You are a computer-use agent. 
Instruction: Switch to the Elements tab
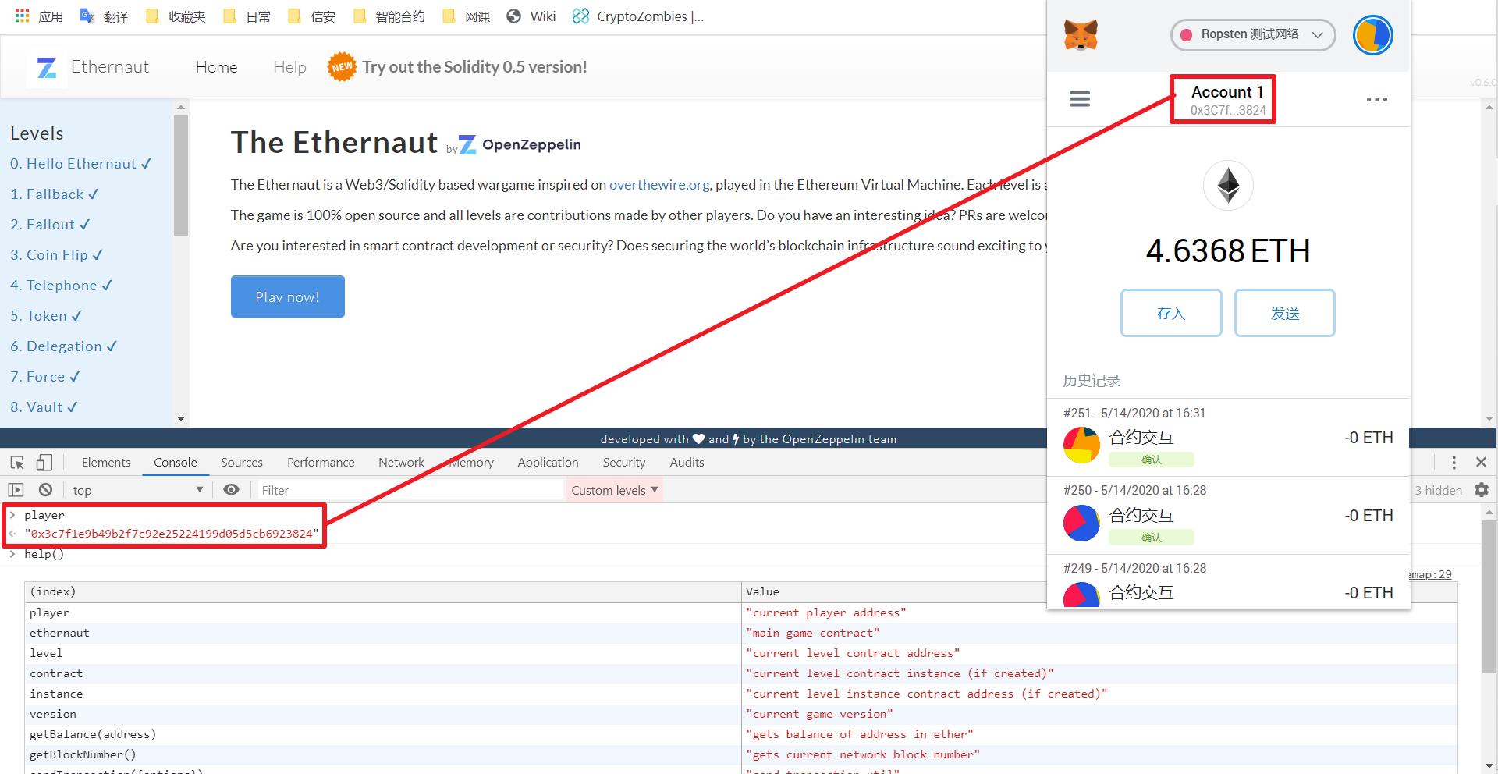[x=106, y=463]
